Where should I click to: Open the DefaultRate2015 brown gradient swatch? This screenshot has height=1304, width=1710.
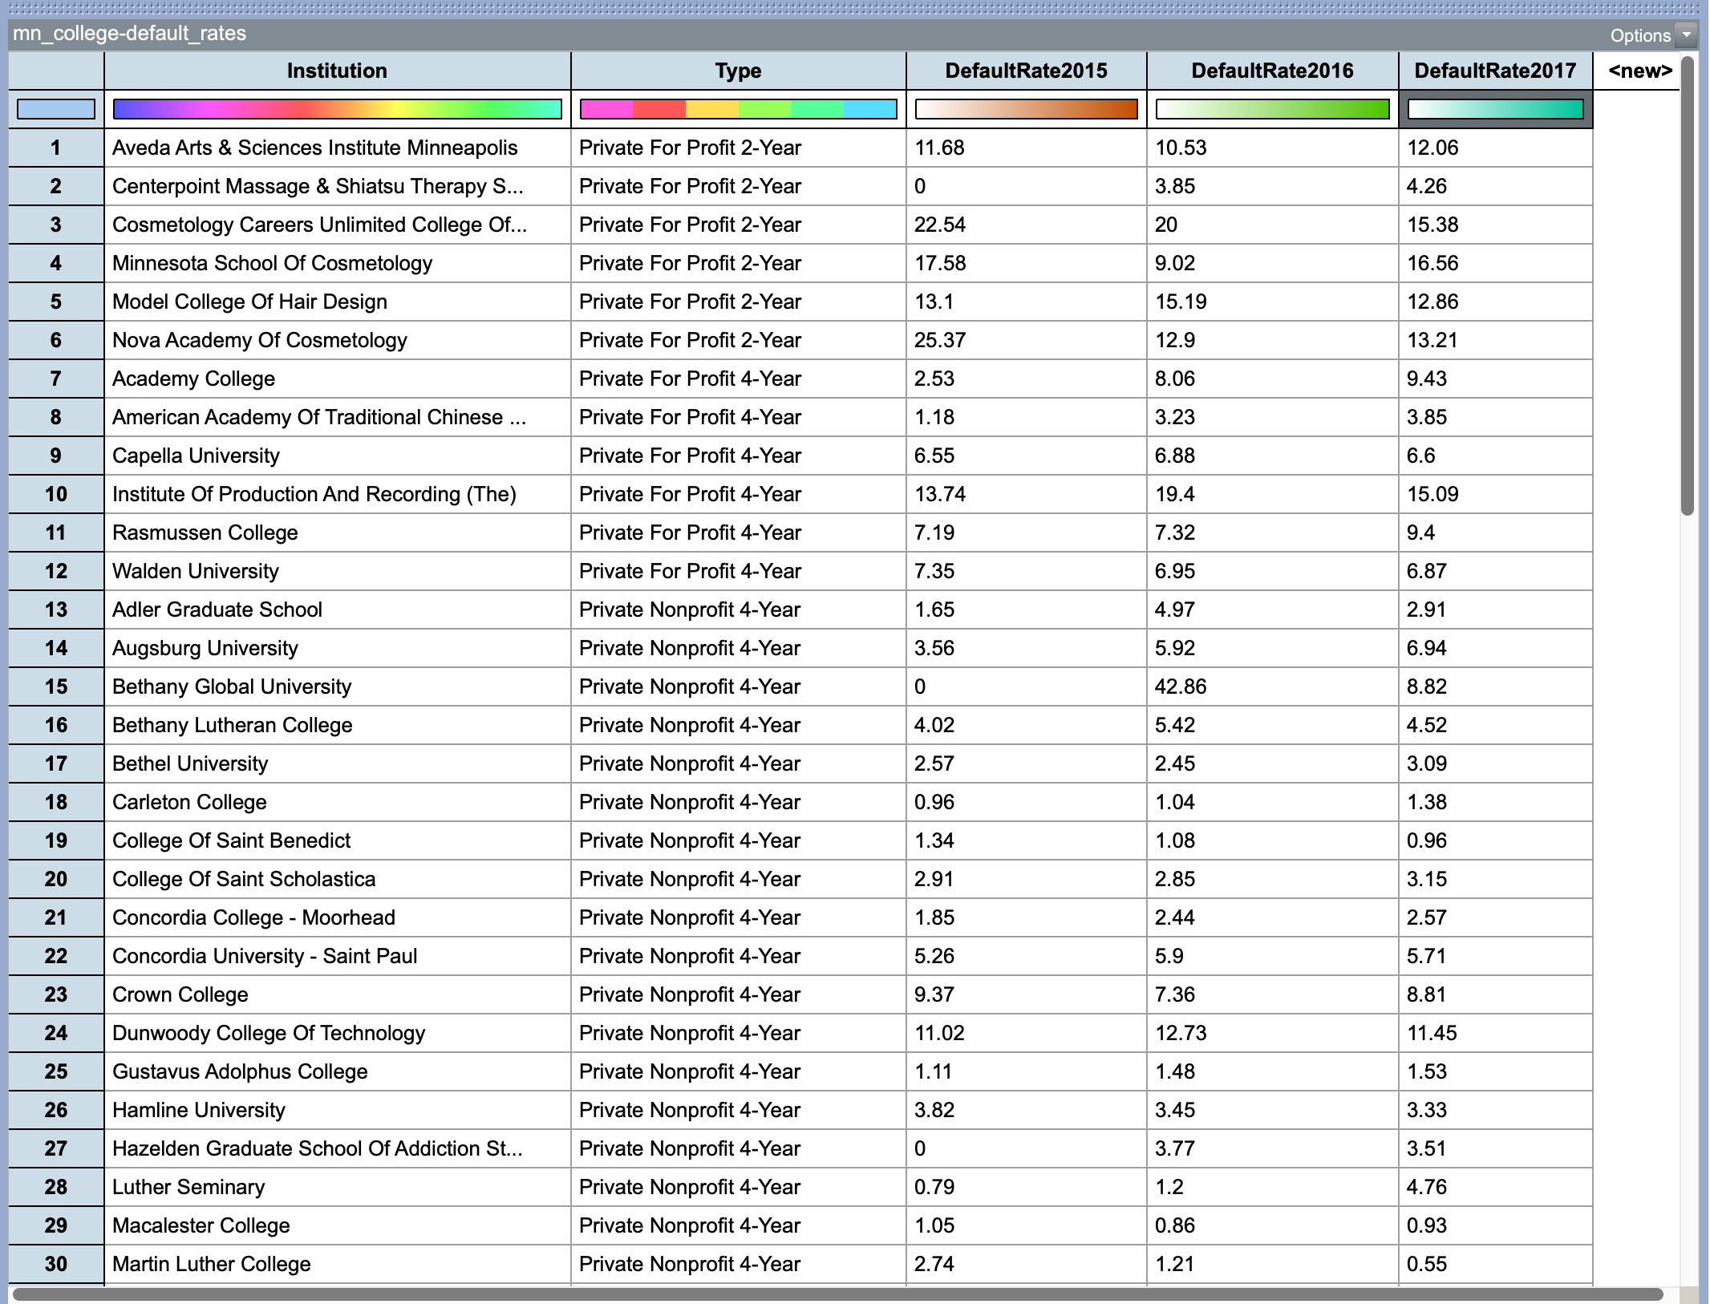pyautogui.click(x=1027, y=108)
